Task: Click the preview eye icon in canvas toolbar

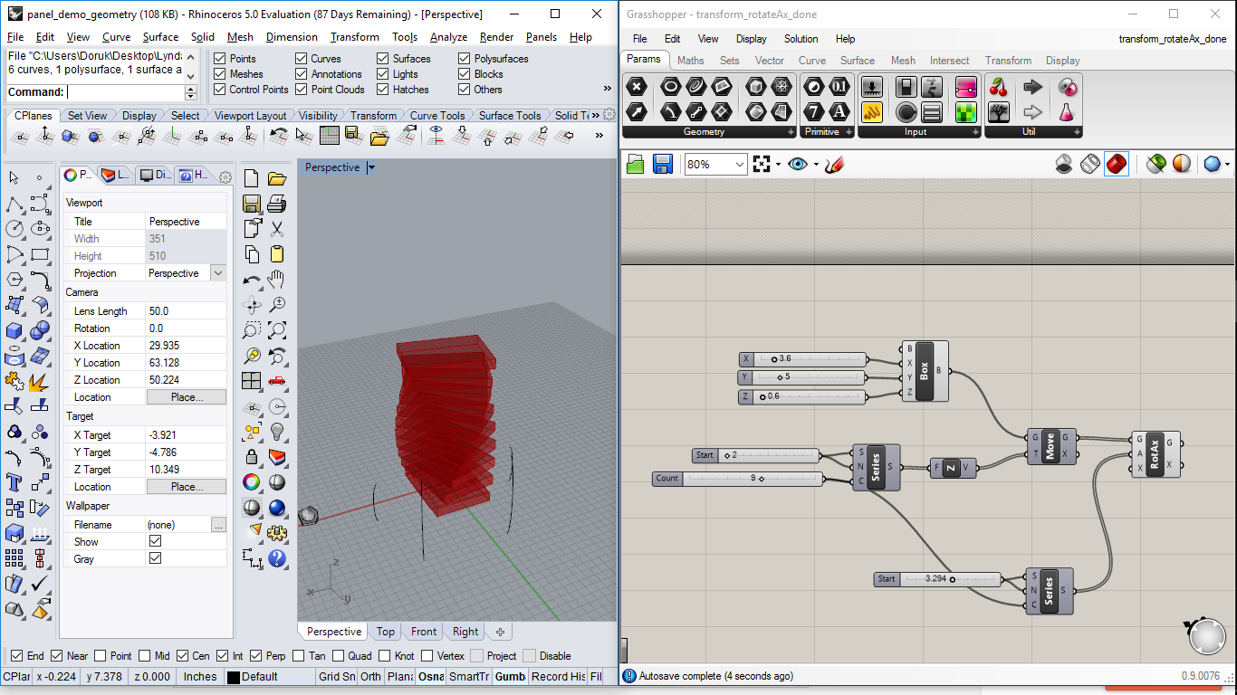Action: click(797, 164)
